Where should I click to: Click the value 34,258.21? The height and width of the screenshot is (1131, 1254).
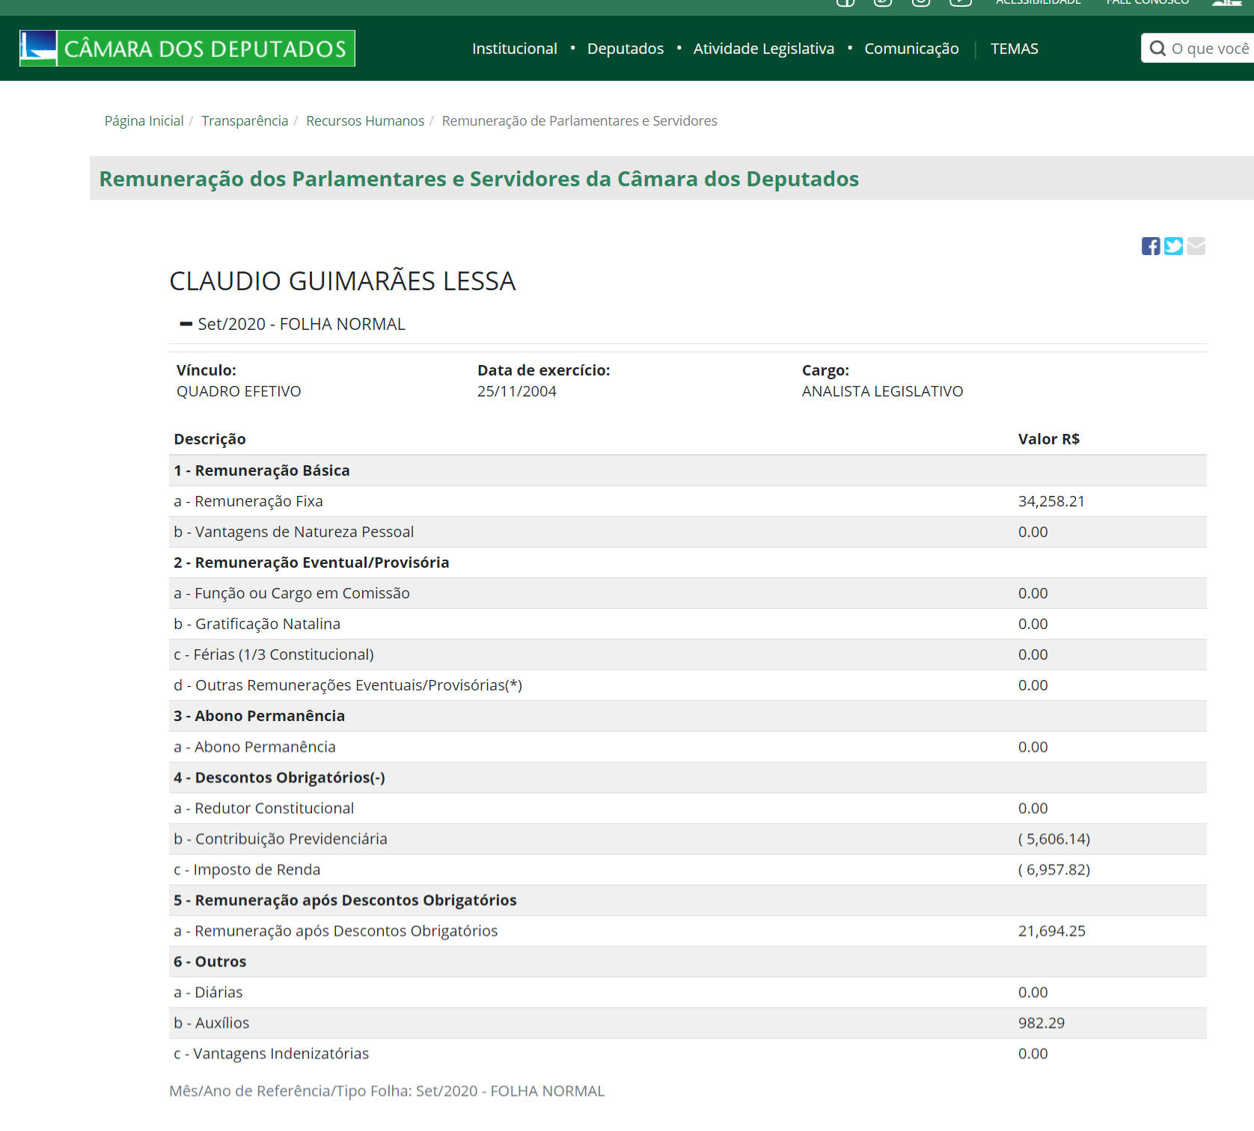click(x=1051, y=501)
